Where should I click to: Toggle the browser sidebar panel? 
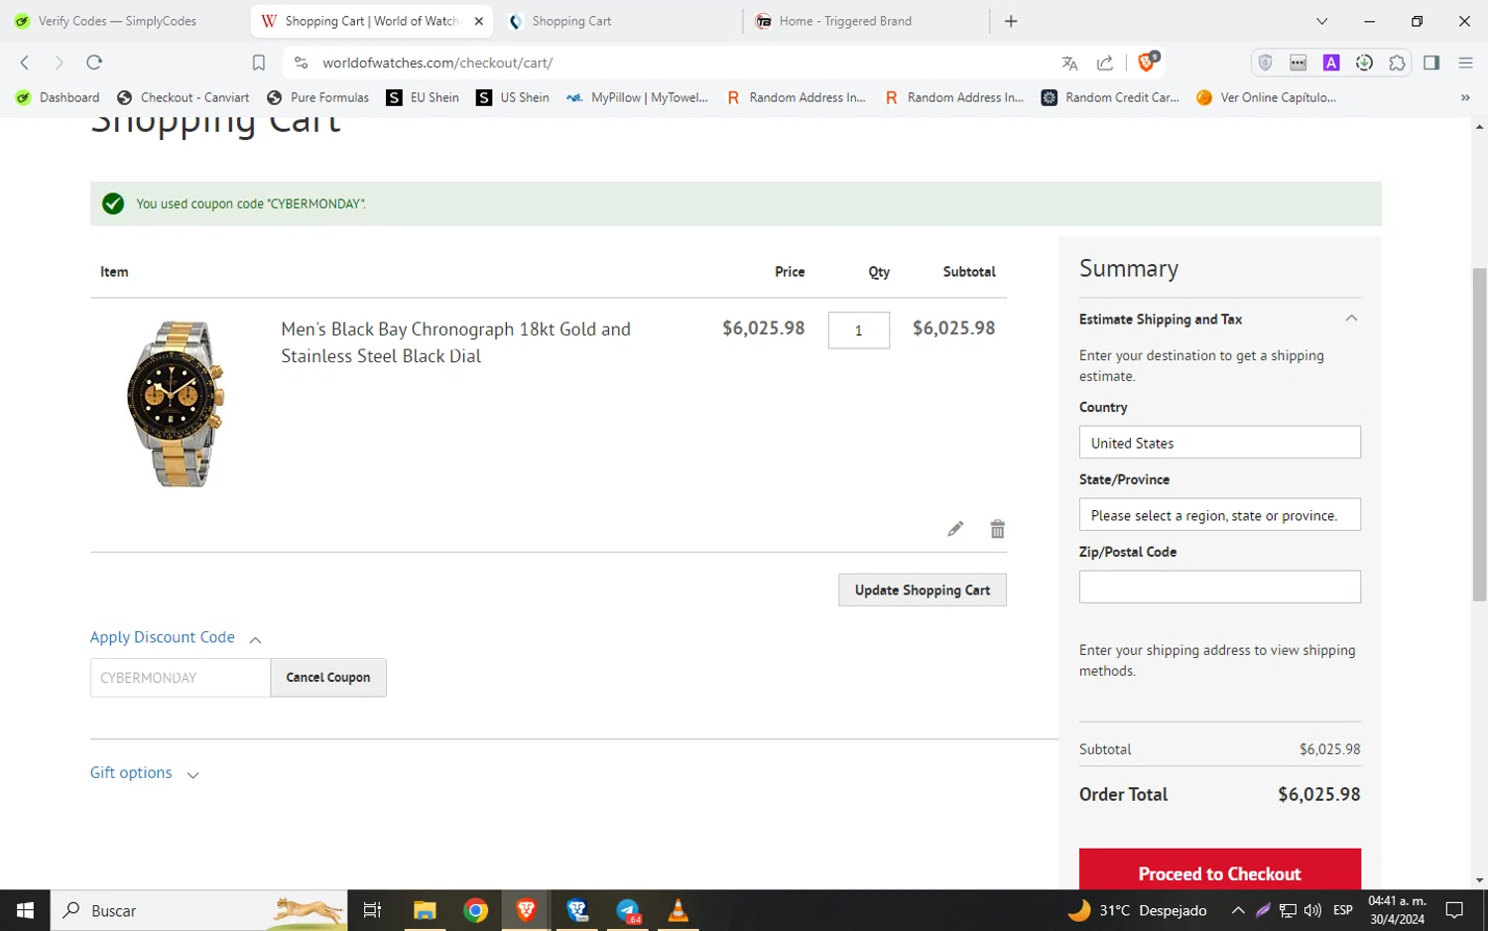[x=1431, y=63]
